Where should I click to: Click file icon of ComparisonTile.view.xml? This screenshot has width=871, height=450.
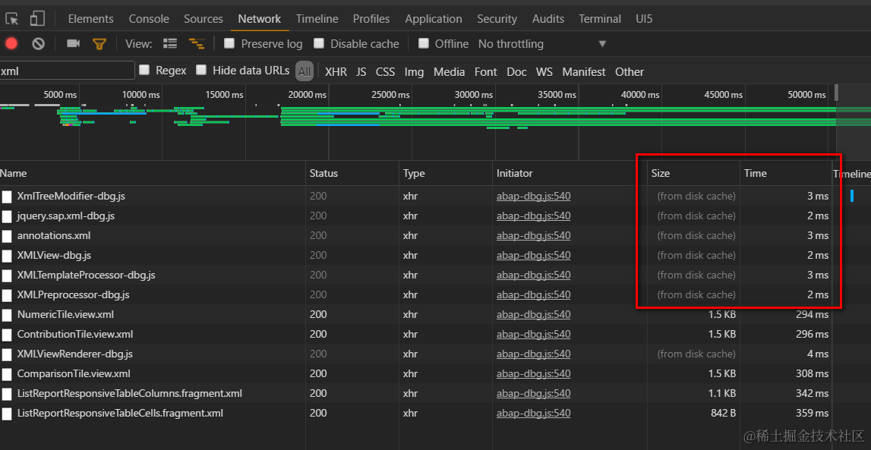(7, 374)
